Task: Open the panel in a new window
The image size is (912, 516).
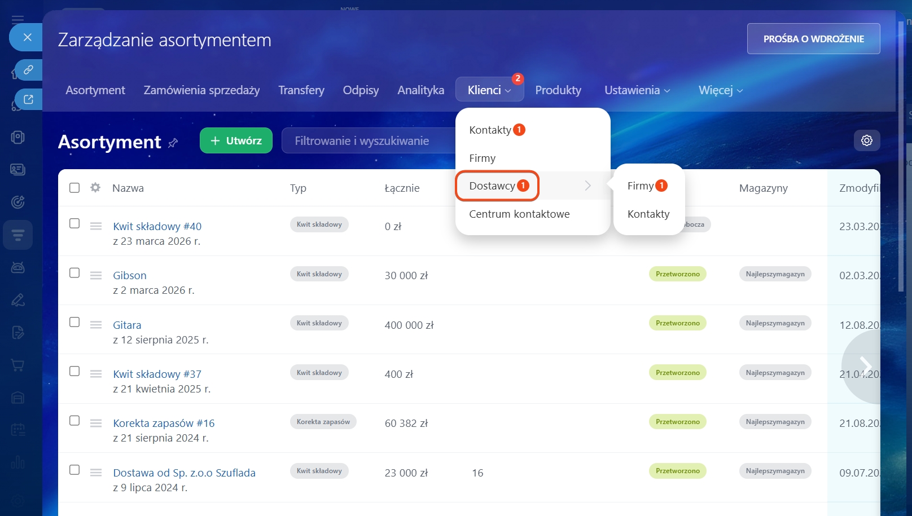Action: click(28, 99)
